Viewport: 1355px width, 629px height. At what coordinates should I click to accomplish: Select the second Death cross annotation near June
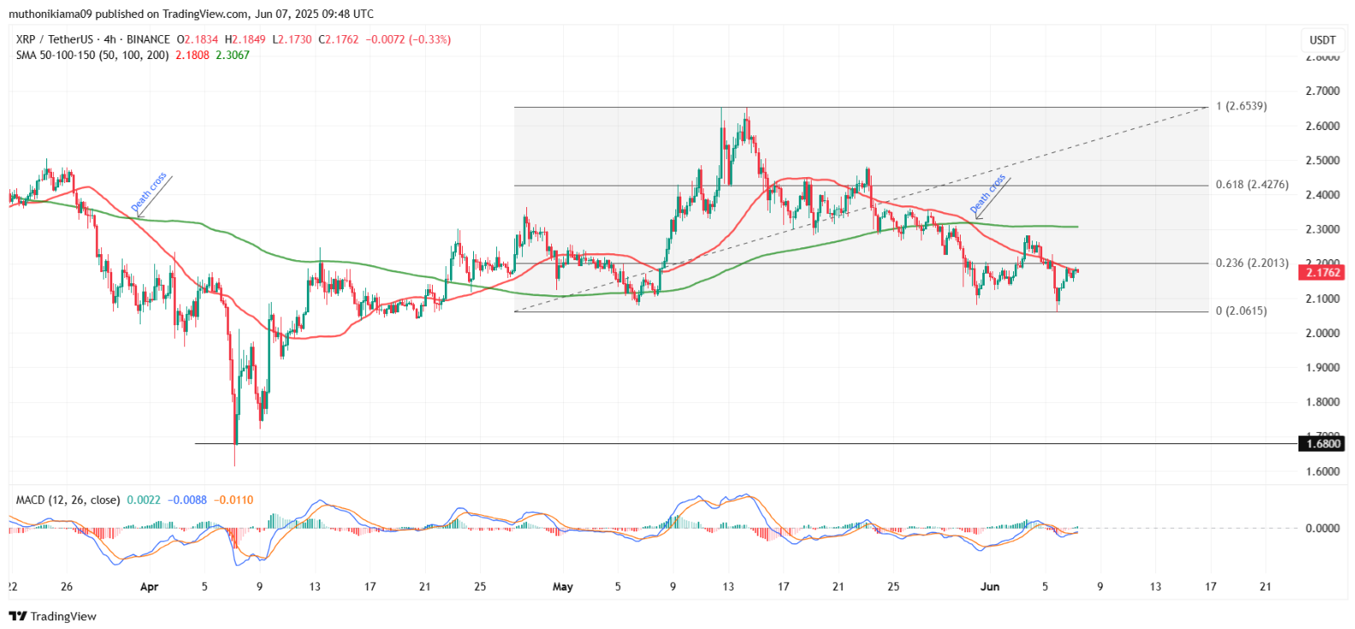click(988, 194)
